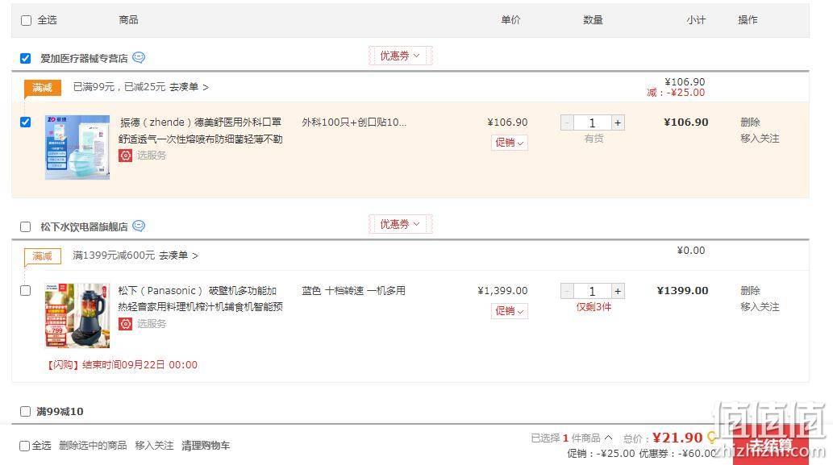The height and width of the screenshot is (465, 833).
Task: Check the 松下水饮电器旗舰店 store checkbox
Action: pyautogui.click(x=26, y=227)
